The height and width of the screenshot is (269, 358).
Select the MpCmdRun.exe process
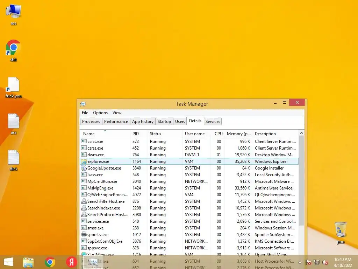coord(189,181)
